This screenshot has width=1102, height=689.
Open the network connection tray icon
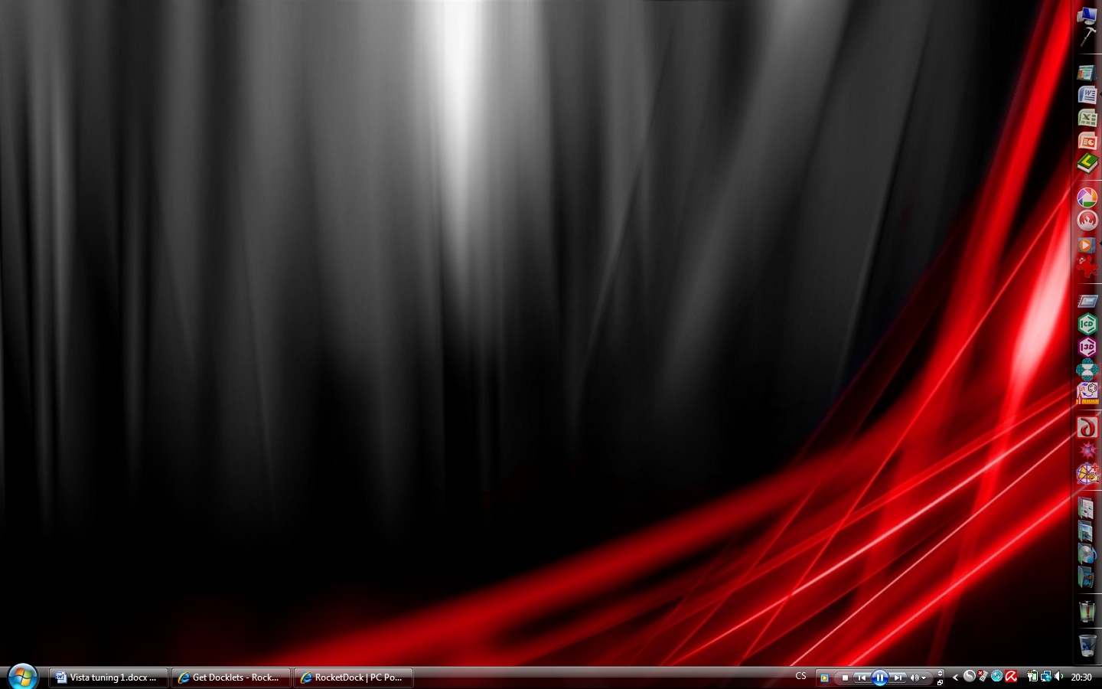tap(1046, 676)
